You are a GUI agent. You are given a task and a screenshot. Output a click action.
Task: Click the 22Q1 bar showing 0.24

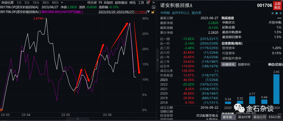[x=228, y=103]
